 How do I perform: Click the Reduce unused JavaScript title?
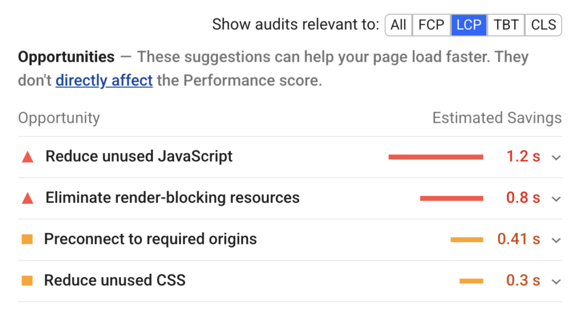click(x=139, y=156)
